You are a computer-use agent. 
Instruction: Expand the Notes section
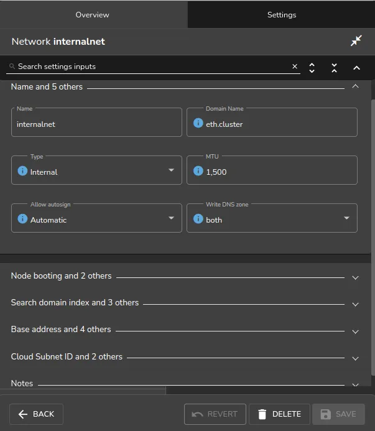355,384
